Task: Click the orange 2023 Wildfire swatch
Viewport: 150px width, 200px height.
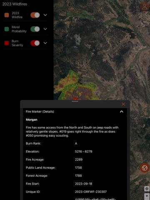Action: pyautogui.click(x=7, y=15)
